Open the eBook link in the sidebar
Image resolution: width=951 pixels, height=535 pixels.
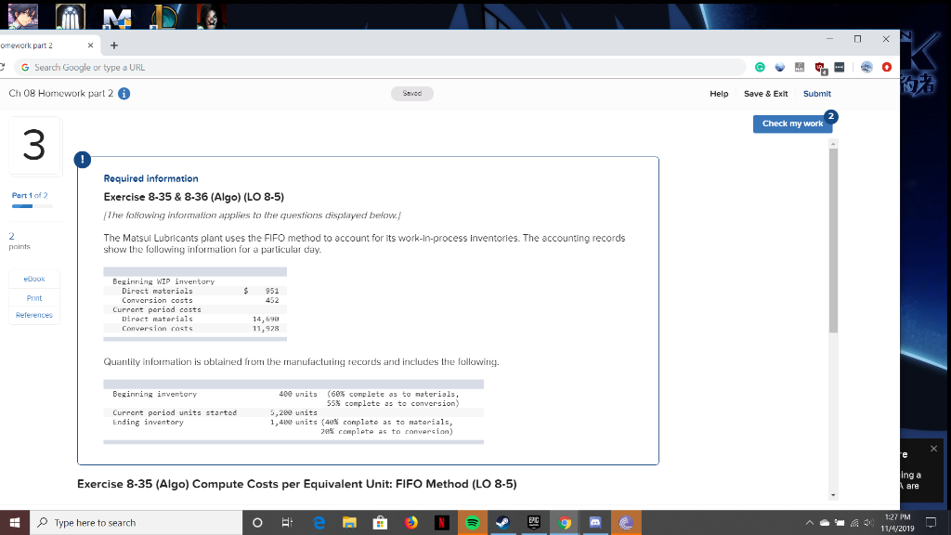(33, 278)
